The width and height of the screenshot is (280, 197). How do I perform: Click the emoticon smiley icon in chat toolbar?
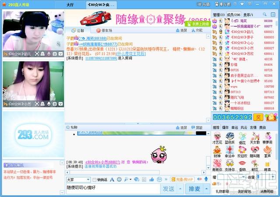coord(119,179)
